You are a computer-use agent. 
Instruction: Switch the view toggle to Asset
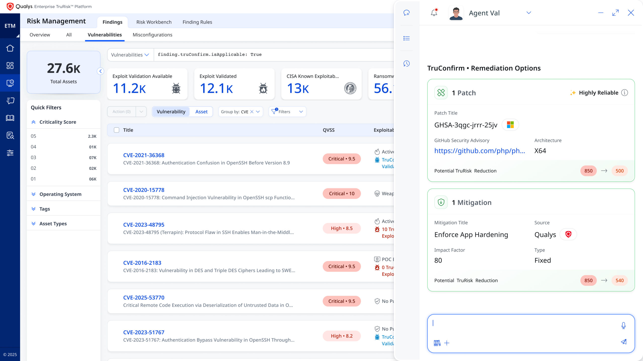pyautogui.click(x=201, y=112)
